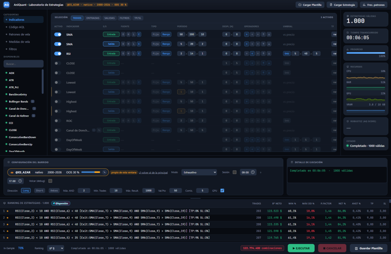Screen dimensions: 391x254
Task: Click the volver al de la principal link
Action: click(153, 173)
